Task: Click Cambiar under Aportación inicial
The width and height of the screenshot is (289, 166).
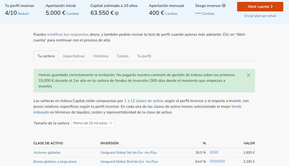Action: tap(73, 14)
